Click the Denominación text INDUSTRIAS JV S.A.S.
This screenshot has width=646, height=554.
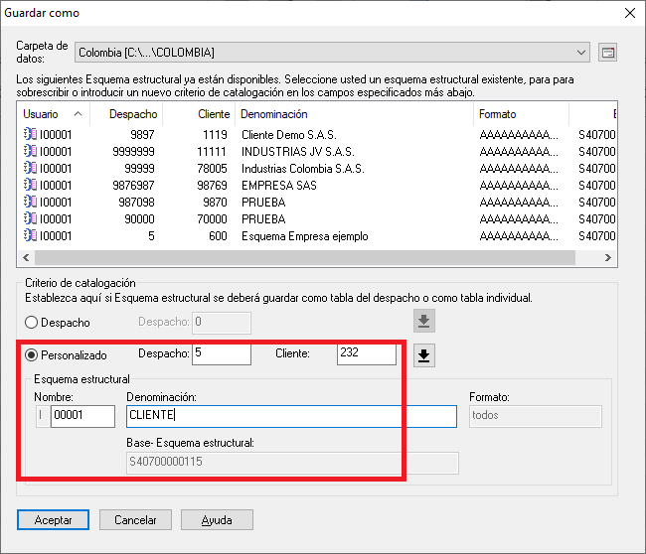[x=298, y=152]
